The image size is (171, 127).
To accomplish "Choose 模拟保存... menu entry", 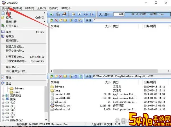I will (24, 41).
